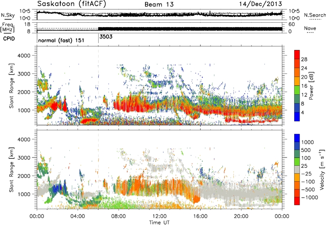Select the Beam 13 header label
Screen dimensions: 326x225
click(159, 4)
